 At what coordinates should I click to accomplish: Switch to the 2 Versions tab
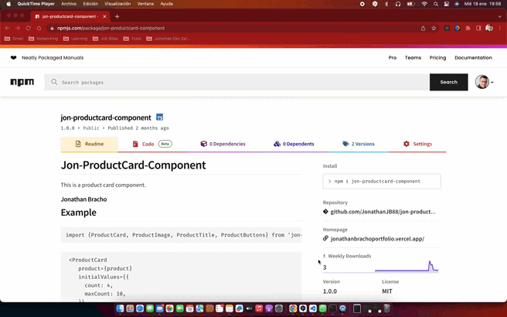coord(359,145)
